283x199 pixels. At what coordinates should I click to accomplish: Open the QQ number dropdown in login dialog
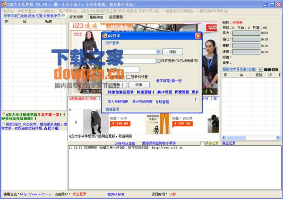click(x=158, y=52)
